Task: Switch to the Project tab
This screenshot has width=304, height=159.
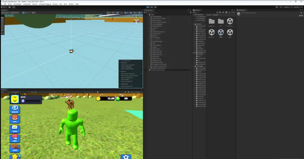Action: [x=197, y=10]
